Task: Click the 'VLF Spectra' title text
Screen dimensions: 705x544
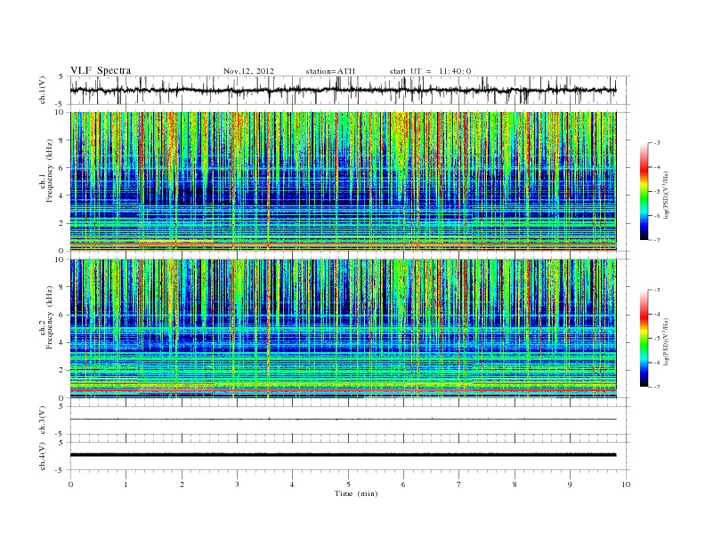Action: click(101, 70)
